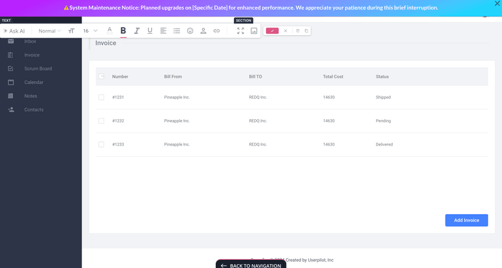Screen dimensions: 502x268
Task: Open the font size 16 dropdown
Action: tap(90, 31)
